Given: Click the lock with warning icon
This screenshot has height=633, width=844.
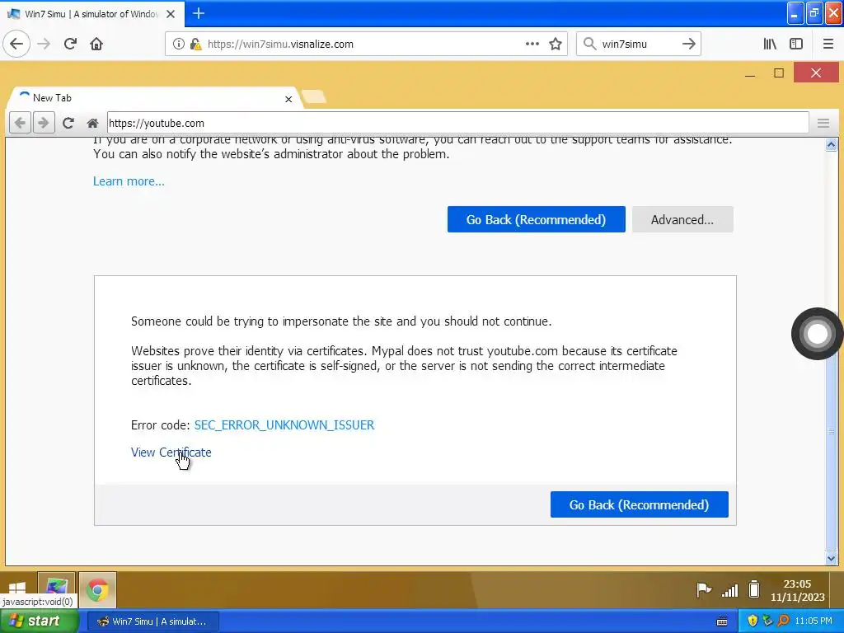Looking at the screenshot, I should point(196,45).
